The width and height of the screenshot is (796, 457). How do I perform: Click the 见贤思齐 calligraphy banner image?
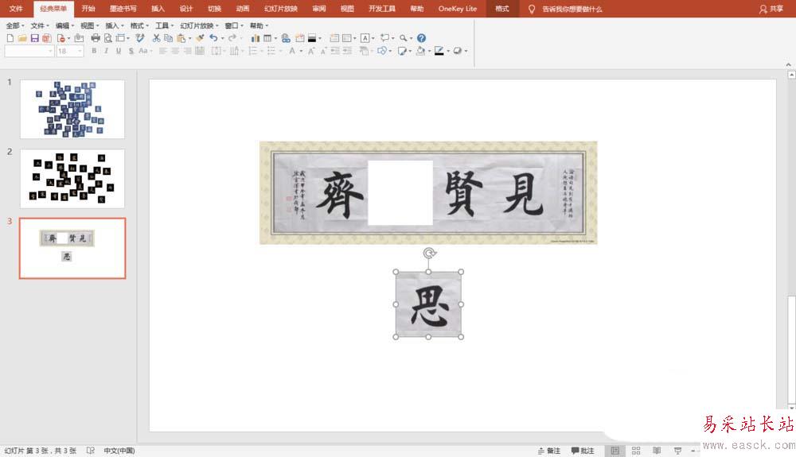428,193
